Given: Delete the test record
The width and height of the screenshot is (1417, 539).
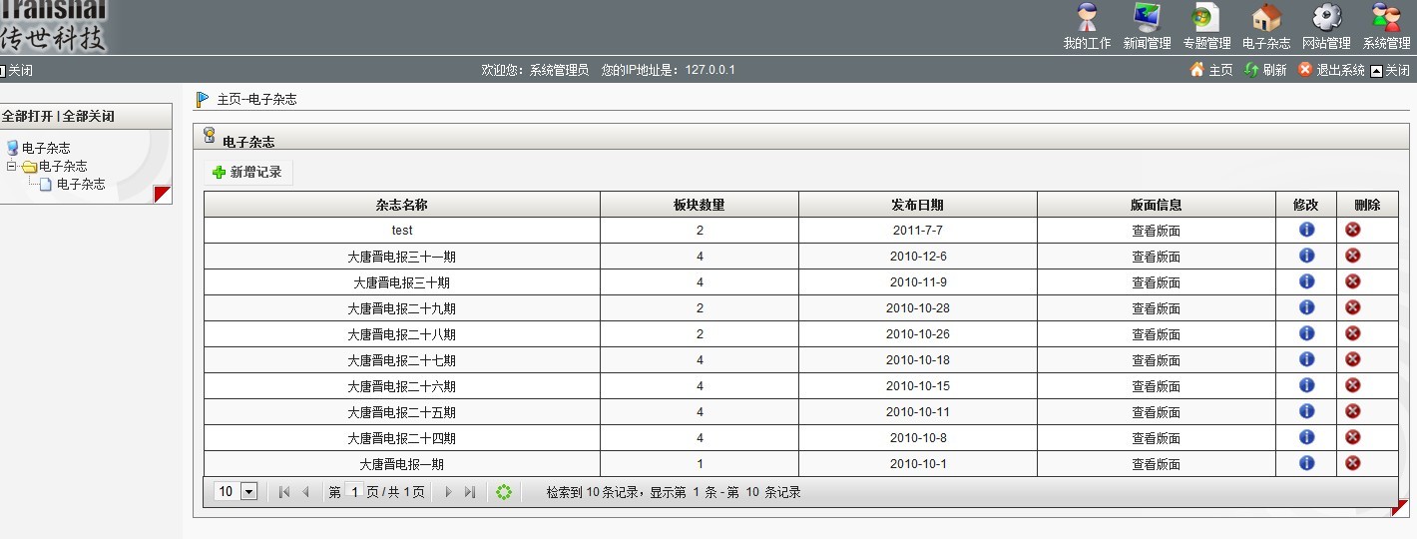Looking at the screenshot, I should point(1353,230).
